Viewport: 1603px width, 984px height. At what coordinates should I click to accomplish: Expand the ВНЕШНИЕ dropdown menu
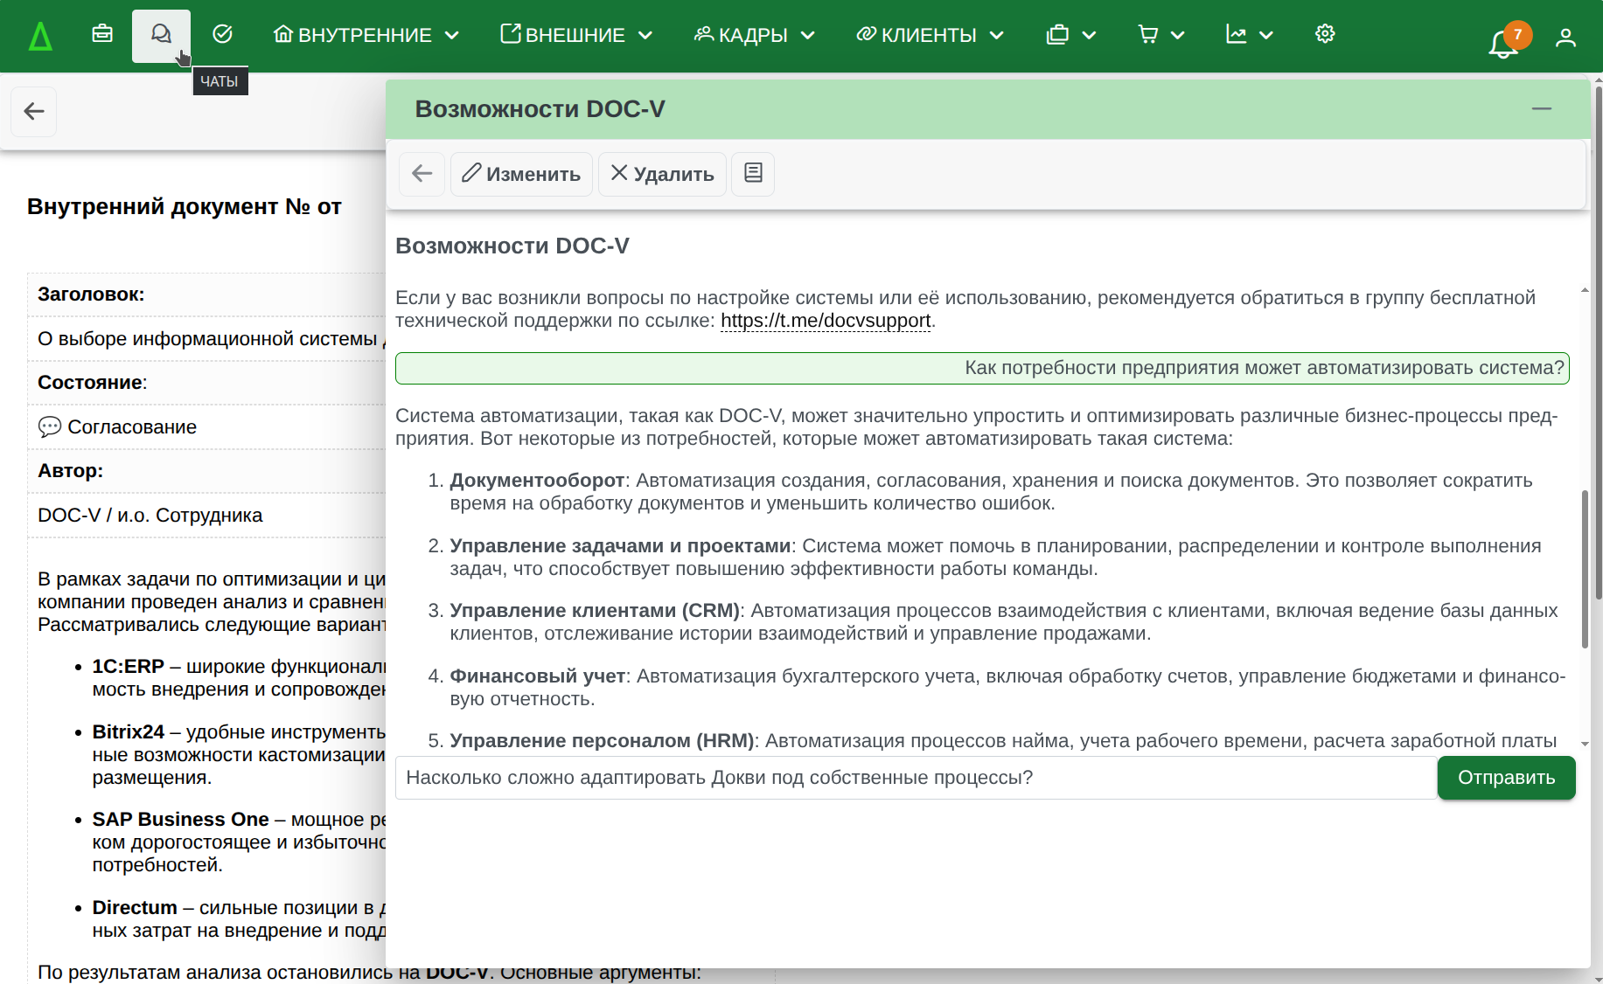pos(576,35)
